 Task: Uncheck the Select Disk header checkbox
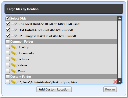(x=8, y=18)
